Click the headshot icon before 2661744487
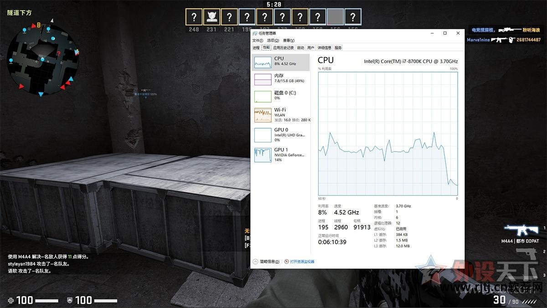The height and width of the screenshot is (308, 547). (512, 40)
